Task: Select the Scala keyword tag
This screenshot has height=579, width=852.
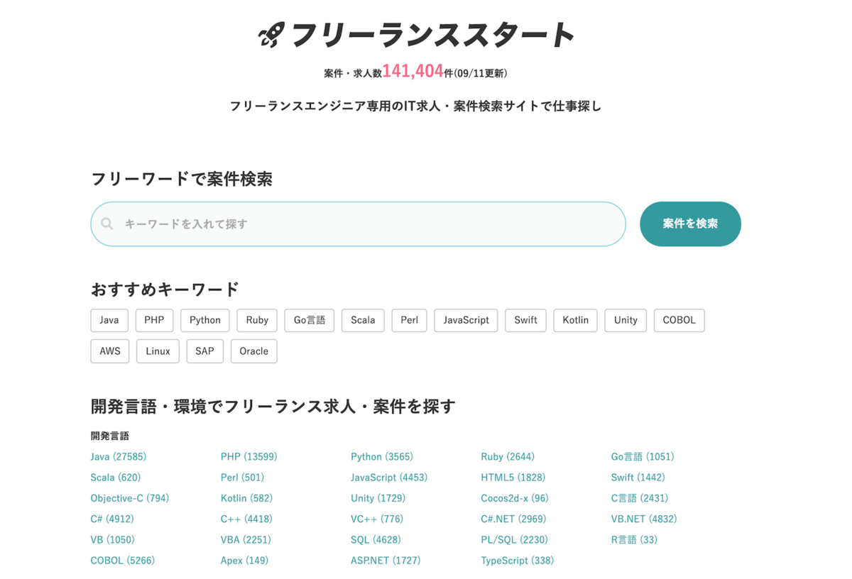Action: pos(363,320)
